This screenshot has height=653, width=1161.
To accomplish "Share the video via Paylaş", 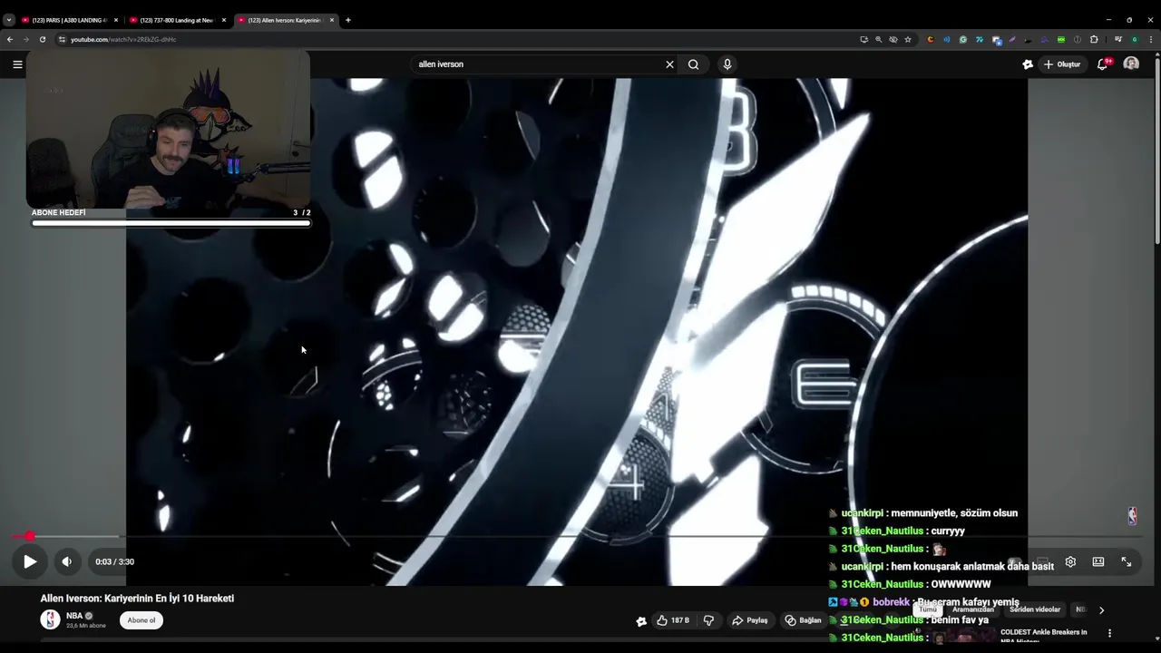I will click(750, 620).
